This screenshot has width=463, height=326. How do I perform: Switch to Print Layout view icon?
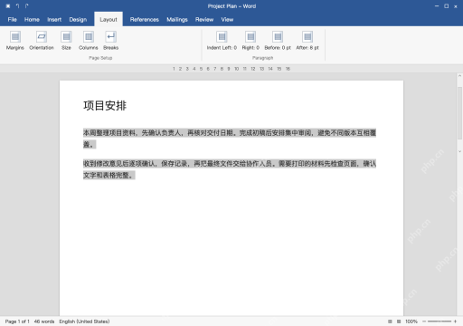(x=399, y=321)
